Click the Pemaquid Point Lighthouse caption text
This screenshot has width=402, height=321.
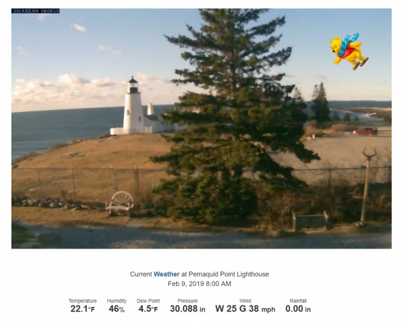(x=228, y=274)
